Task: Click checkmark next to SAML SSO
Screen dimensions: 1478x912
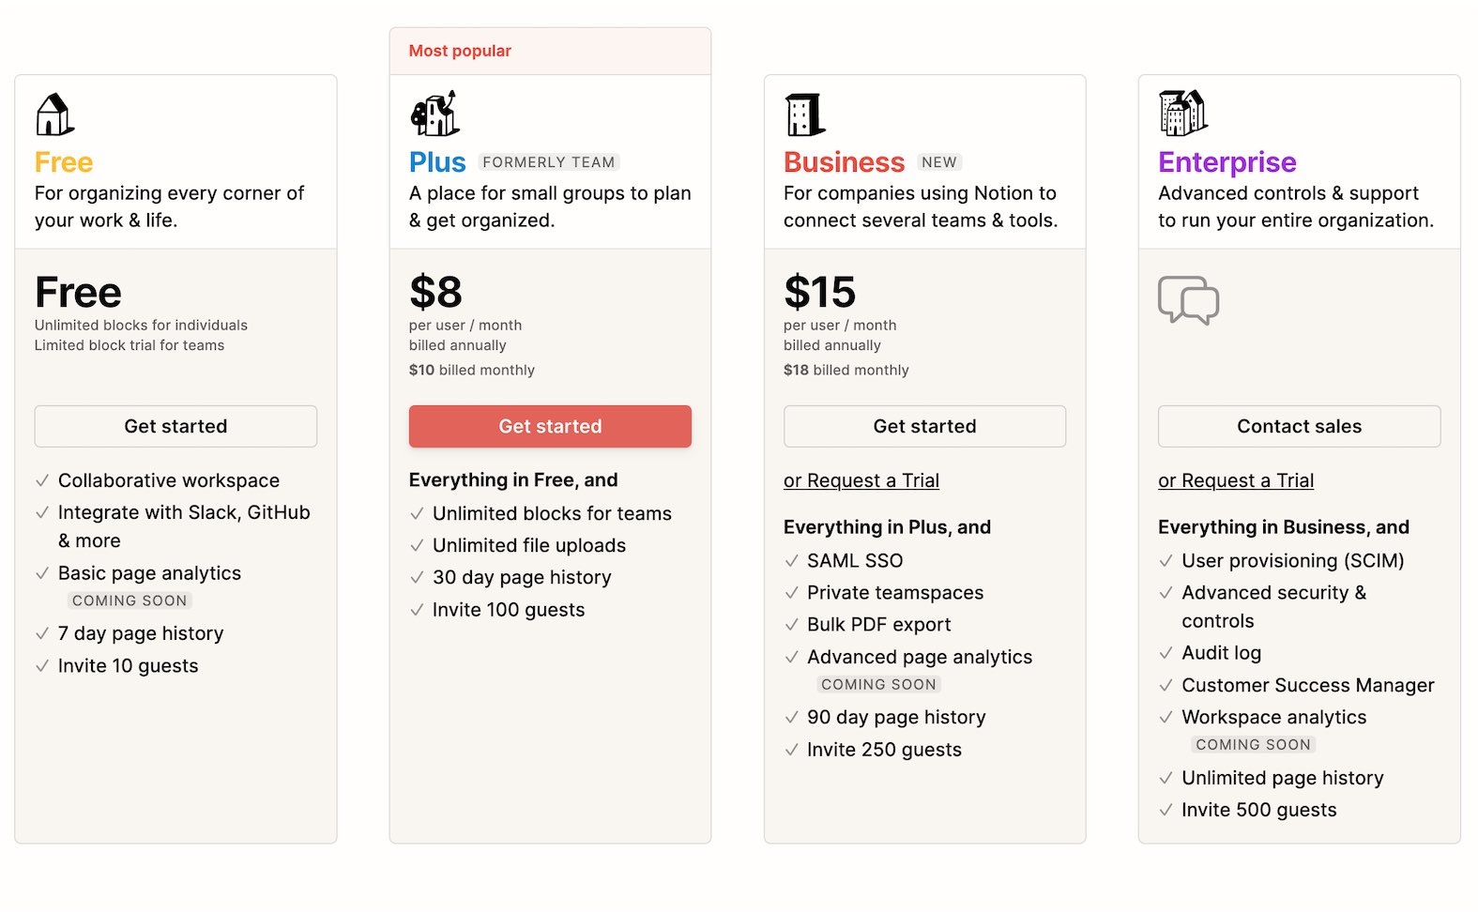Action: point(792,561)
